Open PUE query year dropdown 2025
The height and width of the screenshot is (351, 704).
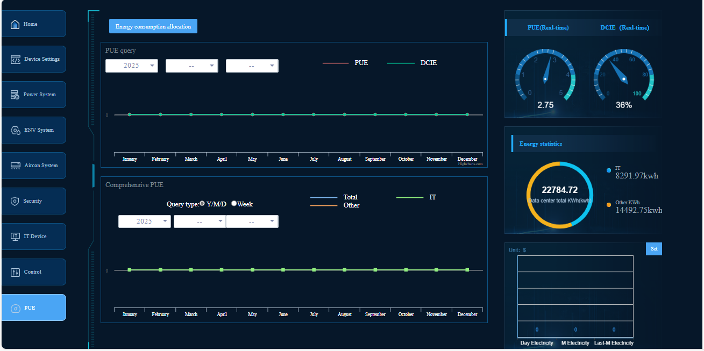[x=132, y=66]
